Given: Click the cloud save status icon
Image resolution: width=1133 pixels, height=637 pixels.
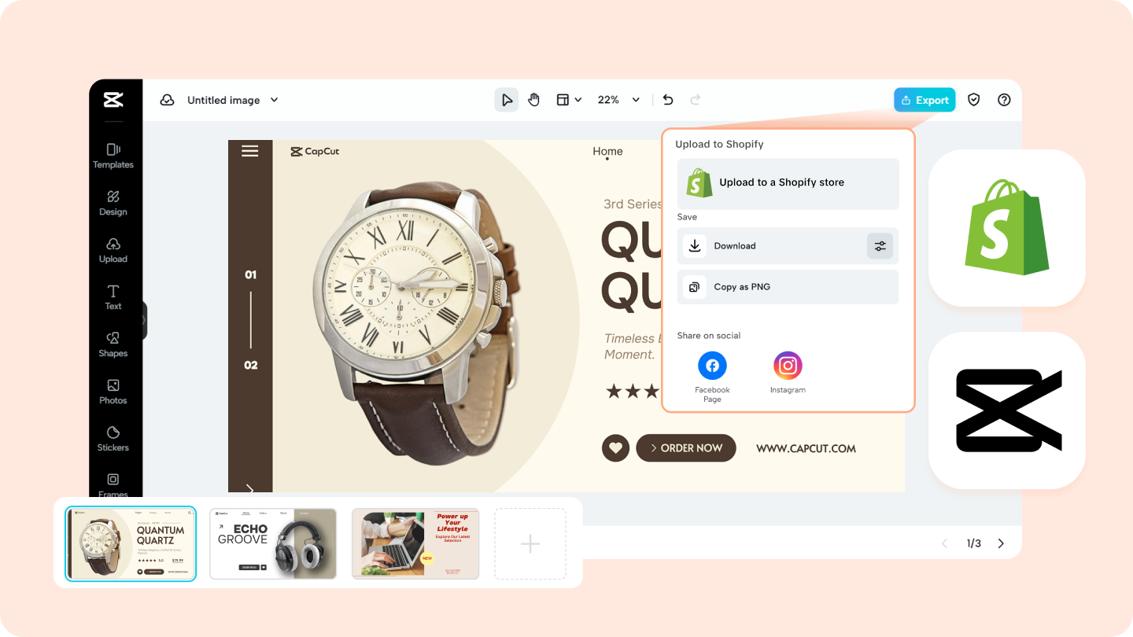Looking at the screenshot, I should (x=167, y=100).
